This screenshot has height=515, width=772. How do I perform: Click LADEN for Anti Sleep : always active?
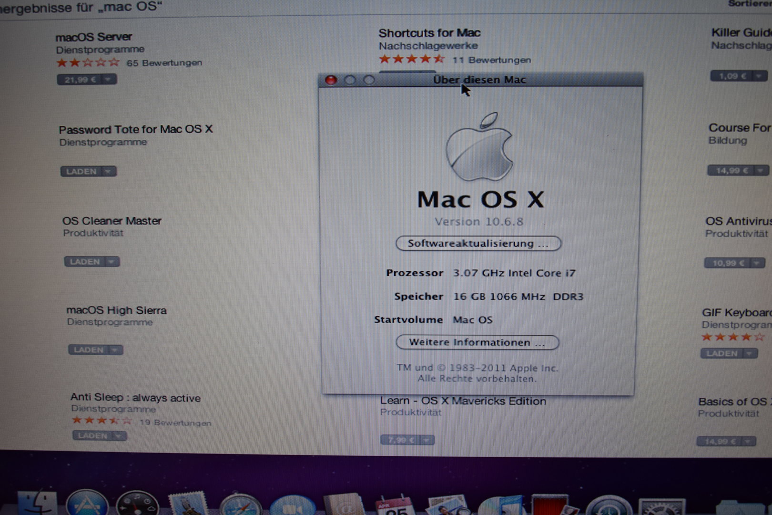pyautogui.click(x=92, y=436)
